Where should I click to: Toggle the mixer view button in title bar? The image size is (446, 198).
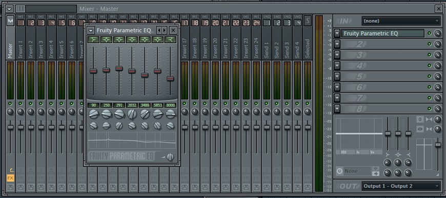[x=20, y=9]
